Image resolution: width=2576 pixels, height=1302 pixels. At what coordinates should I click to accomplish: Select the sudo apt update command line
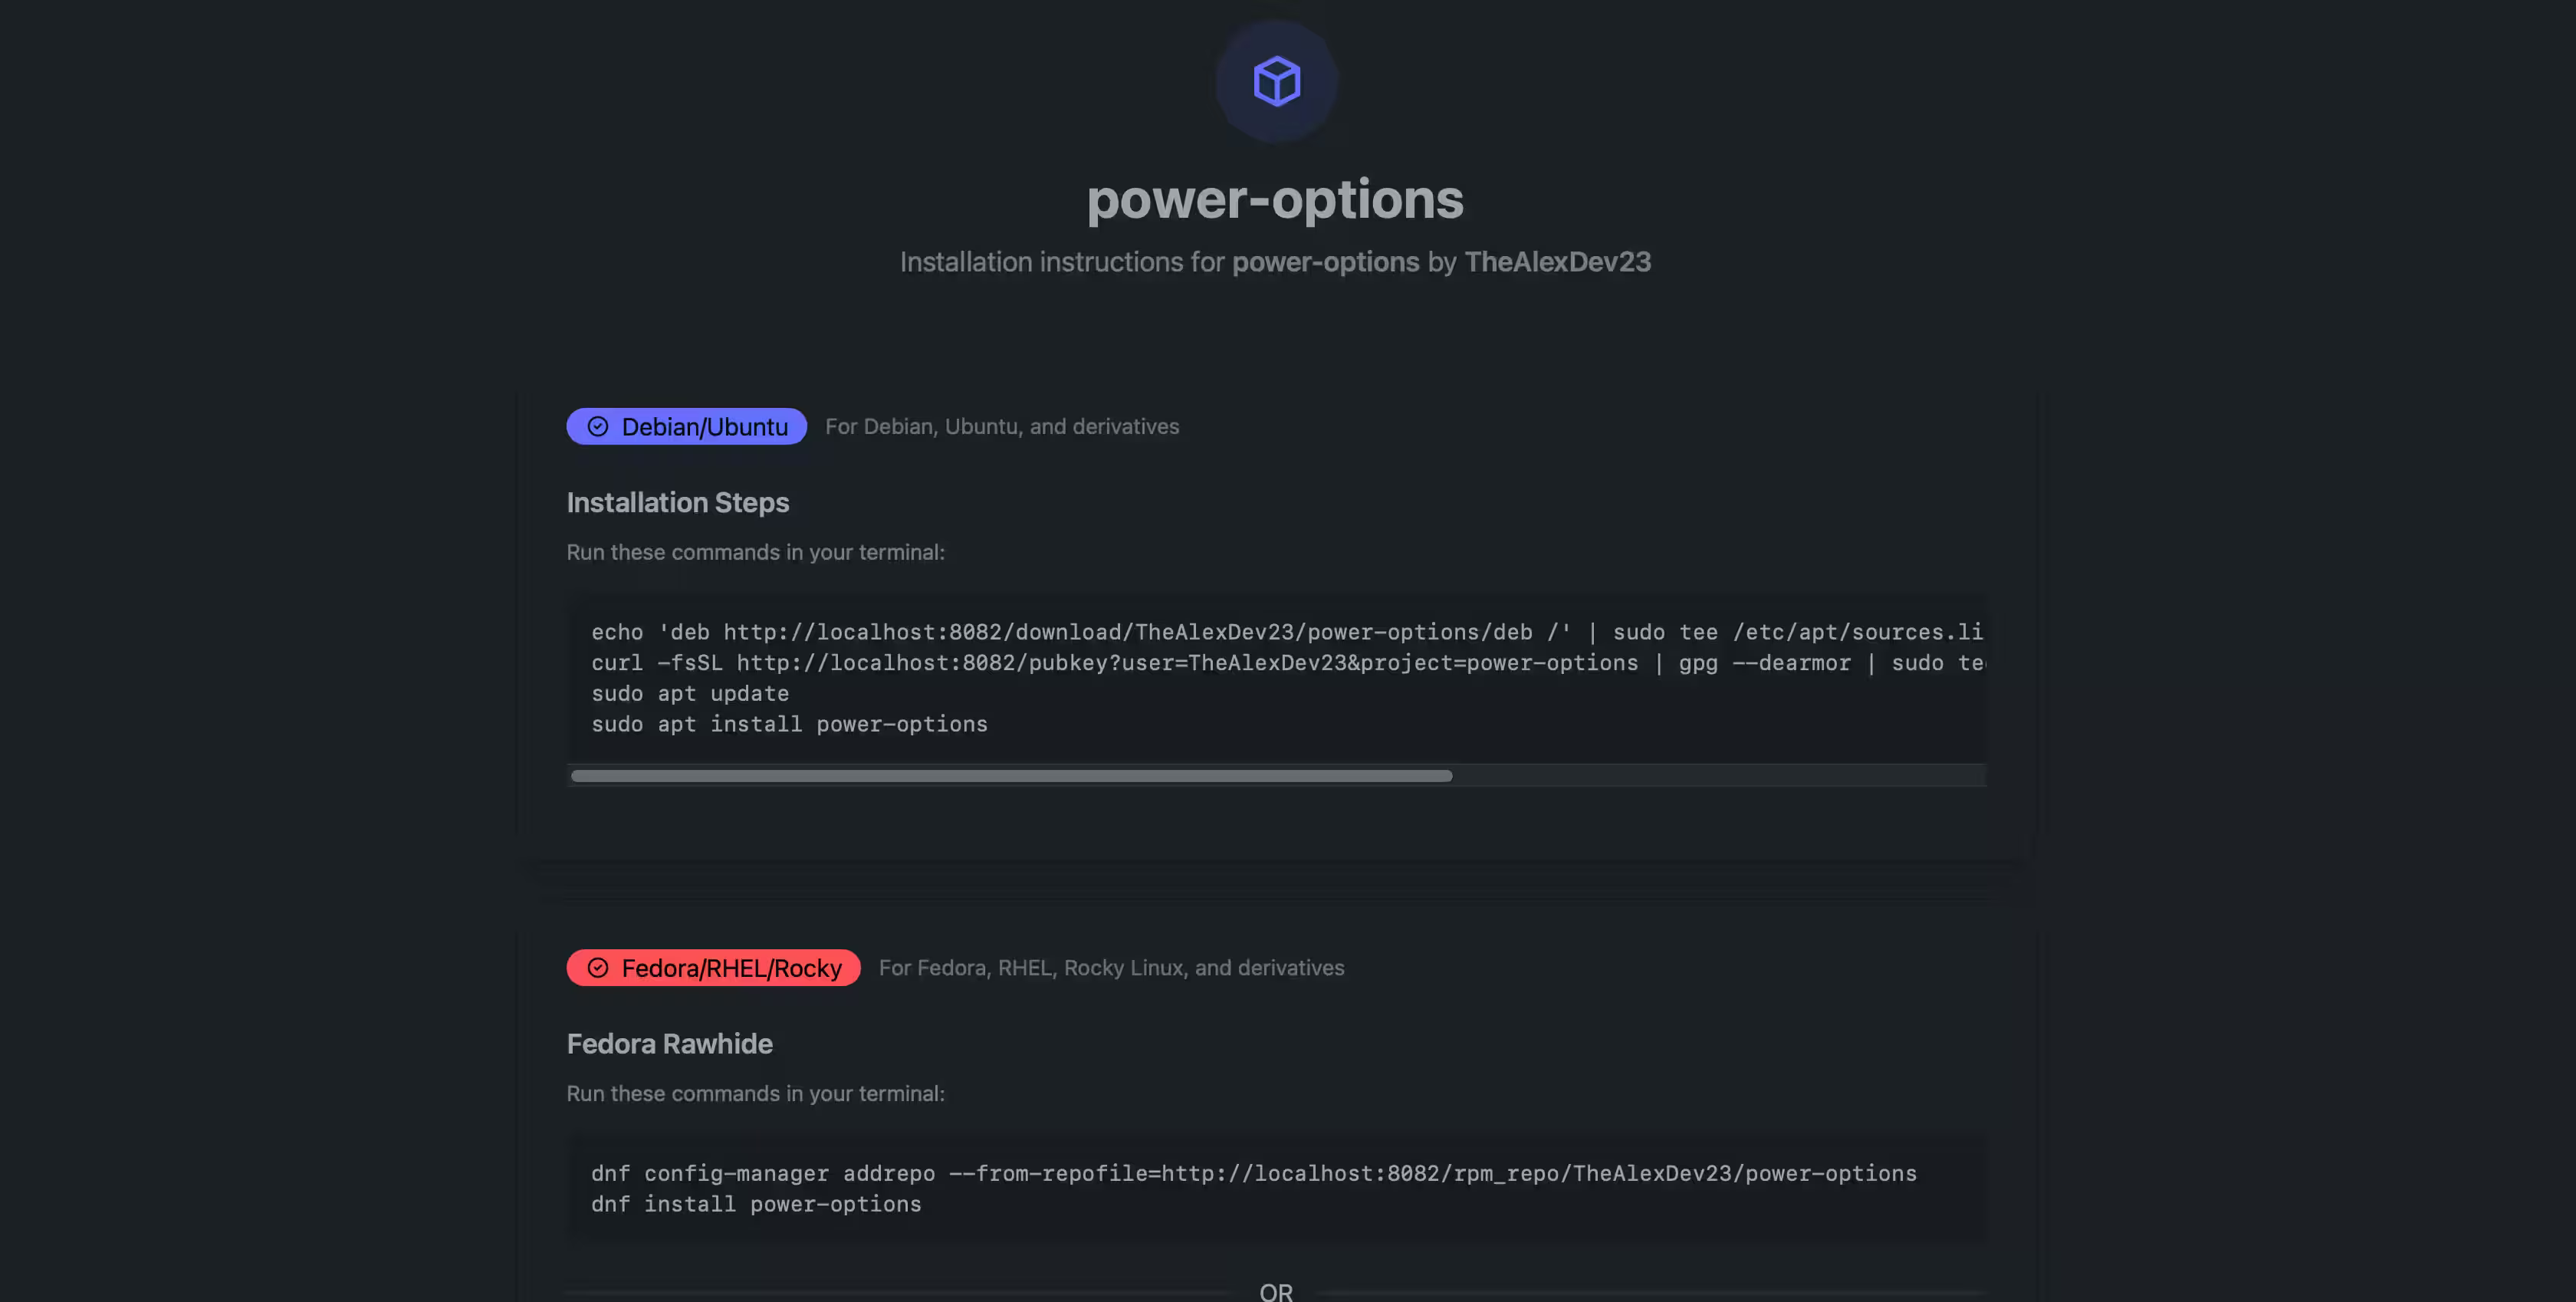689,693
